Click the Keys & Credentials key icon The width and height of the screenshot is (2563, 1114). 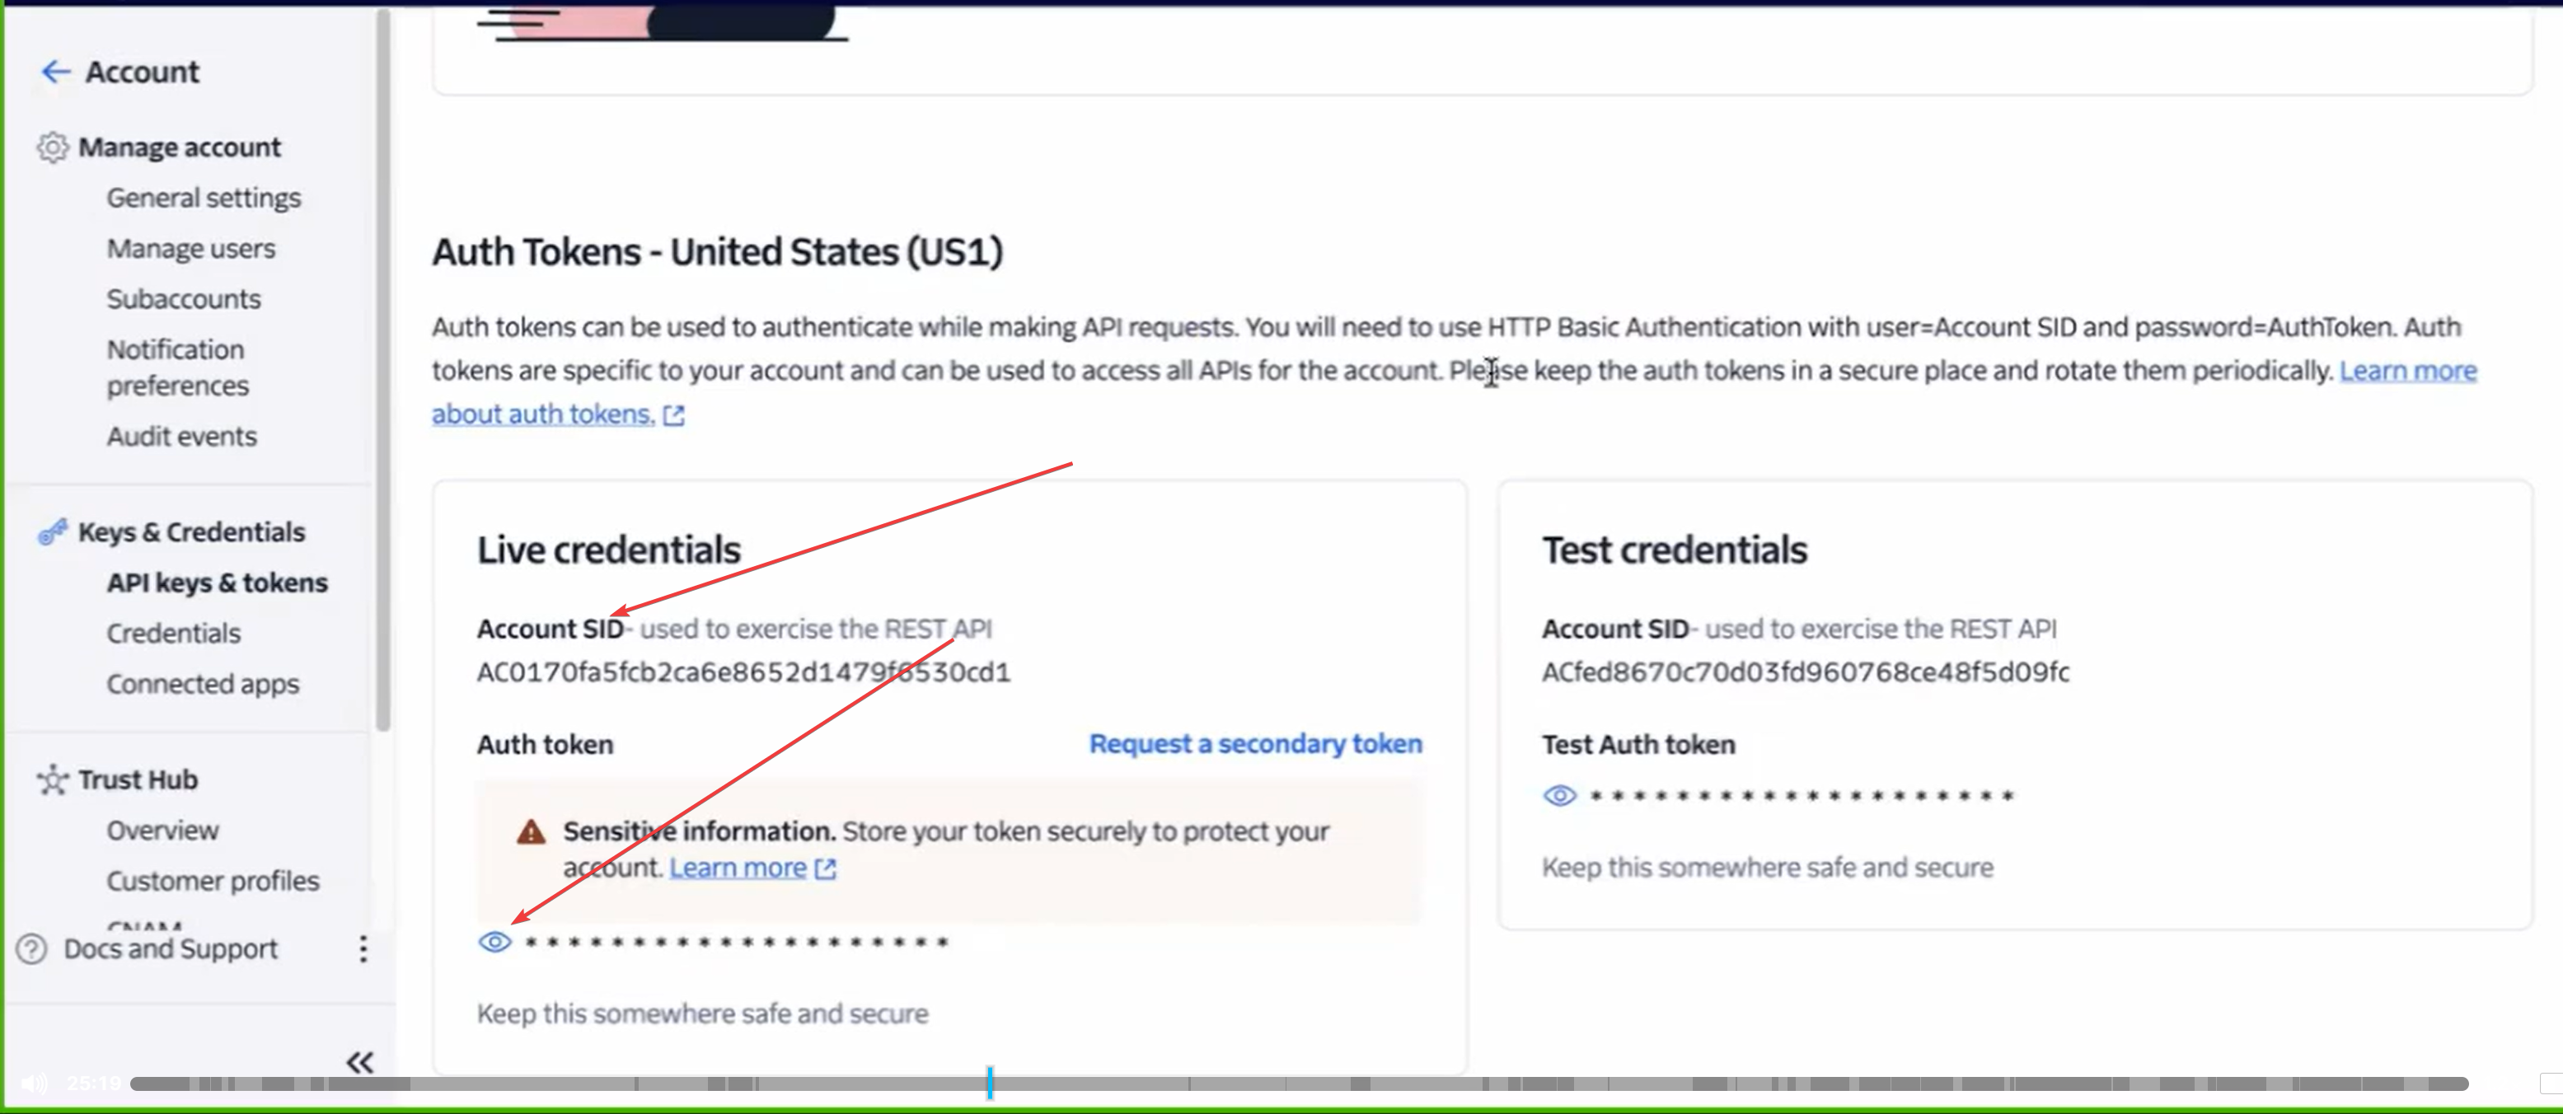[53, 532]
